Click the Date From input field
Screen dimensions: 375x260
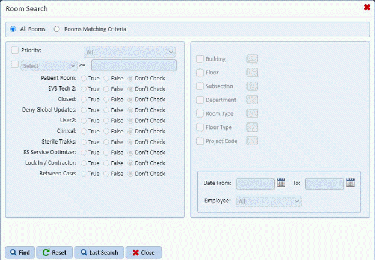coord(255,184)
